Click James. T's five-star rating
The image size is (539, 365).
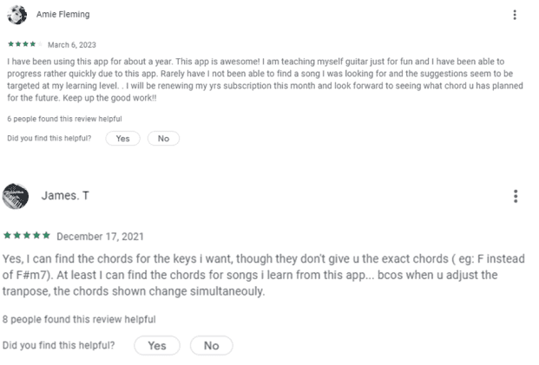point(27,236)
